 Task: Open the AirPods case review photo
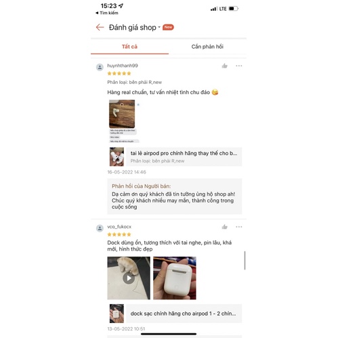point(175,278)
